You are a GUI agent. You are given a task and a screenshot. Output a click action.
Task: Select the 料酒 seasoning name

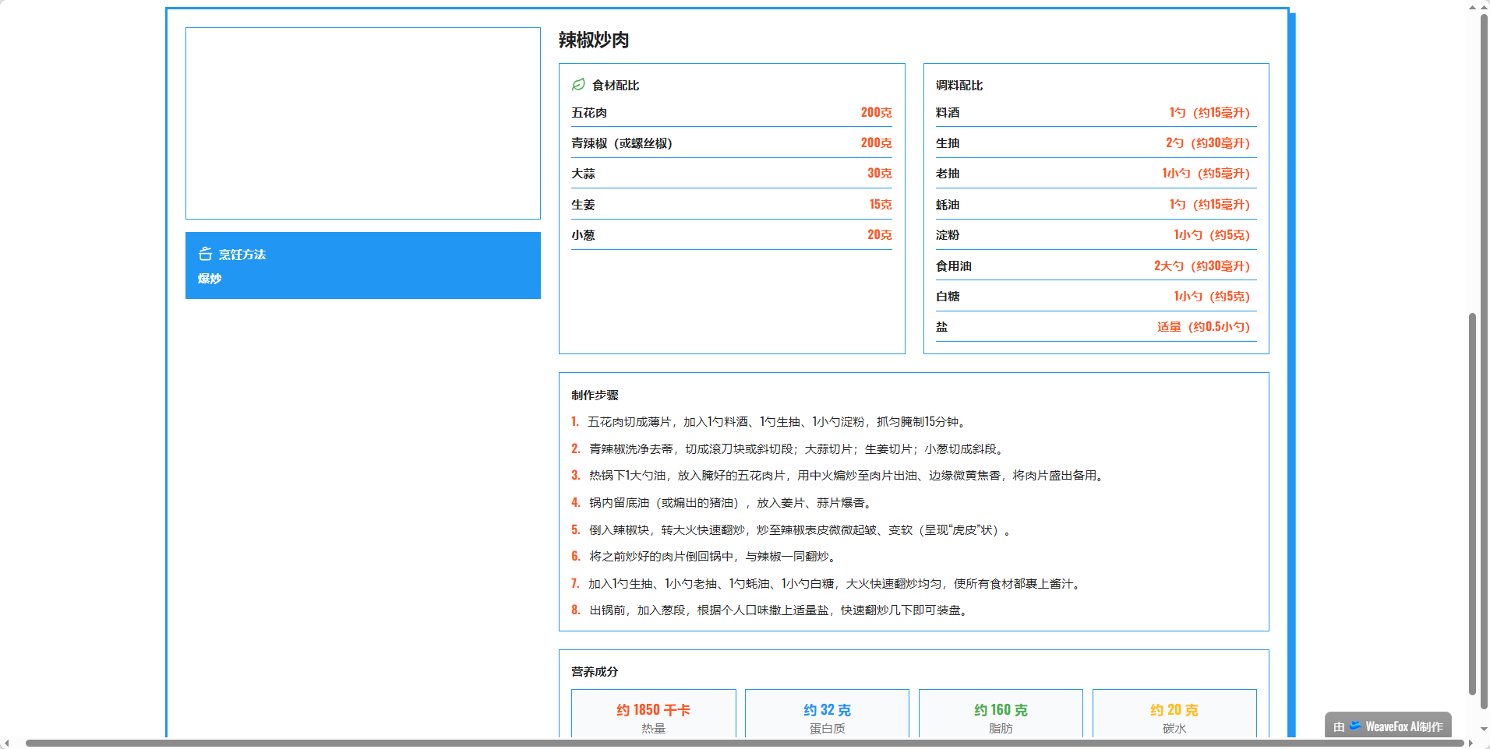948,113
